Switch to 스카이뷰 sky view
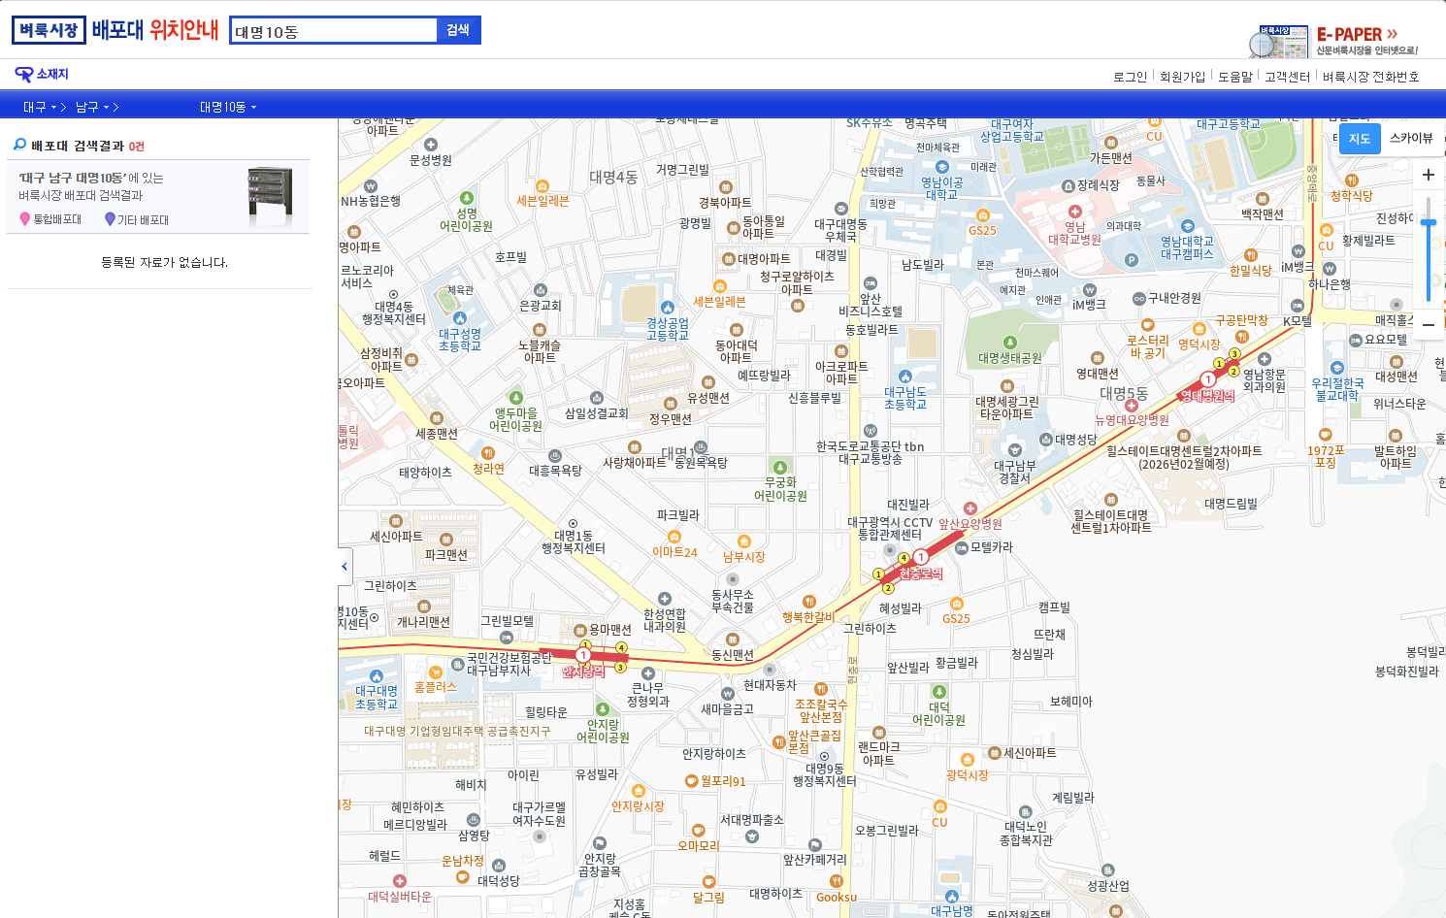 1410,139
